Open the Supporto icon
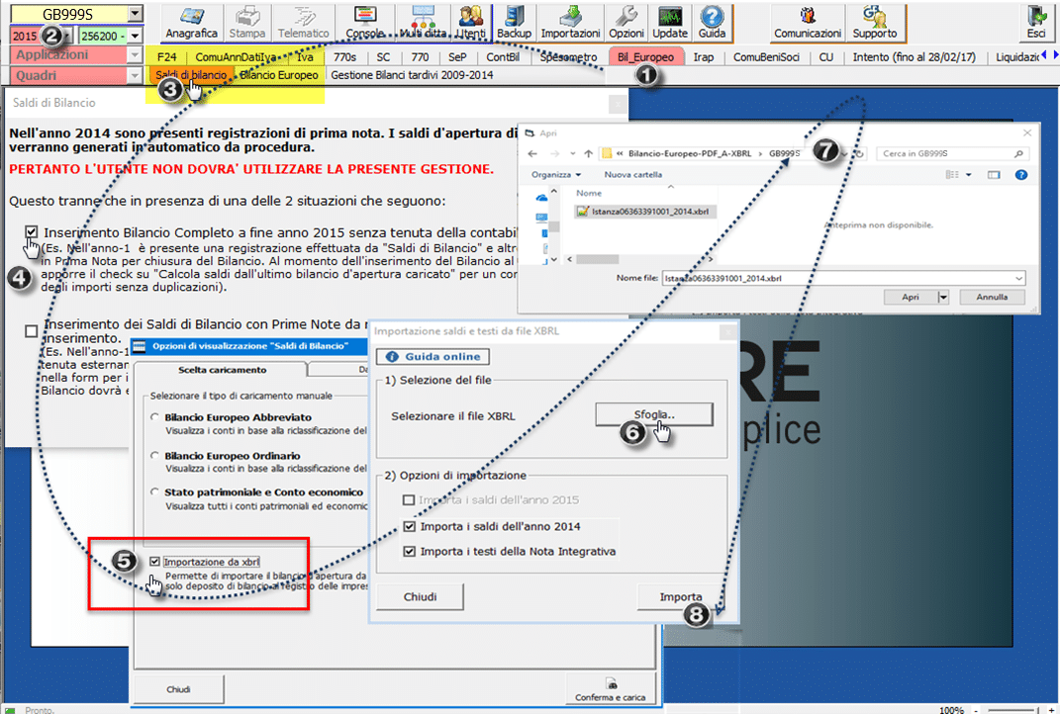The height and width of the screenshot is (714, 1060). [x=874, y=21]
